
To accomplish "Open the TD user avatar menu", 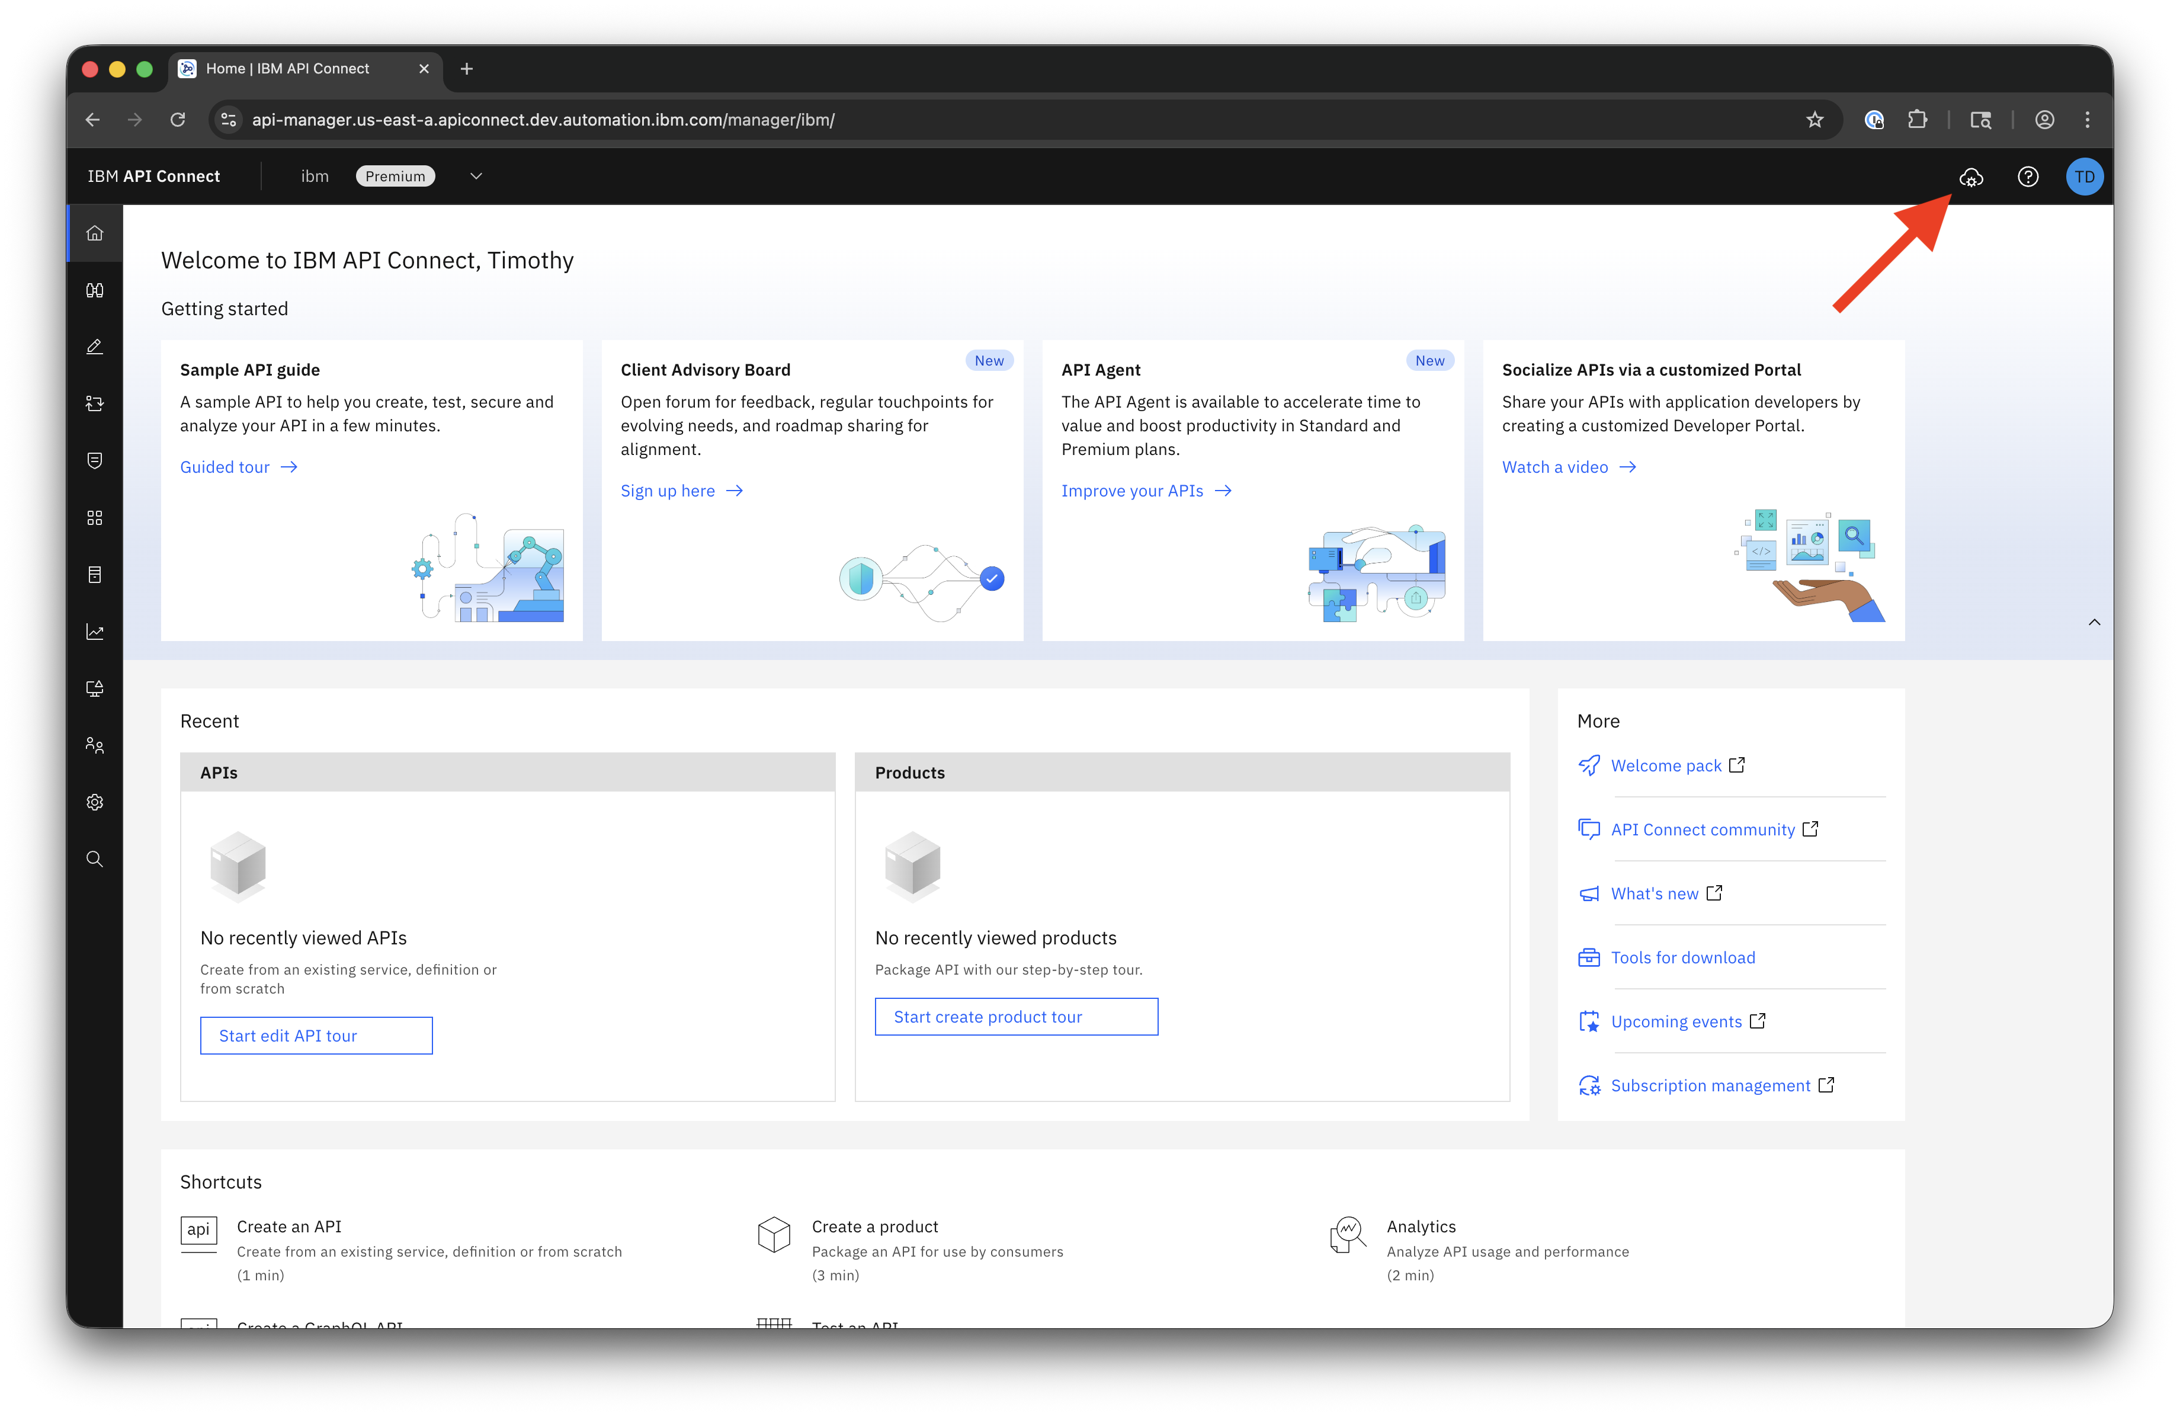I will [2084, 177].
